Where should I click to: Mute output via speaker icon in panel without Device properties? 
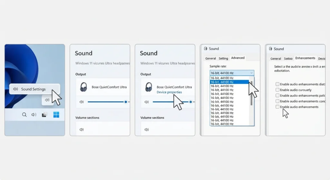tap(82, 102)
